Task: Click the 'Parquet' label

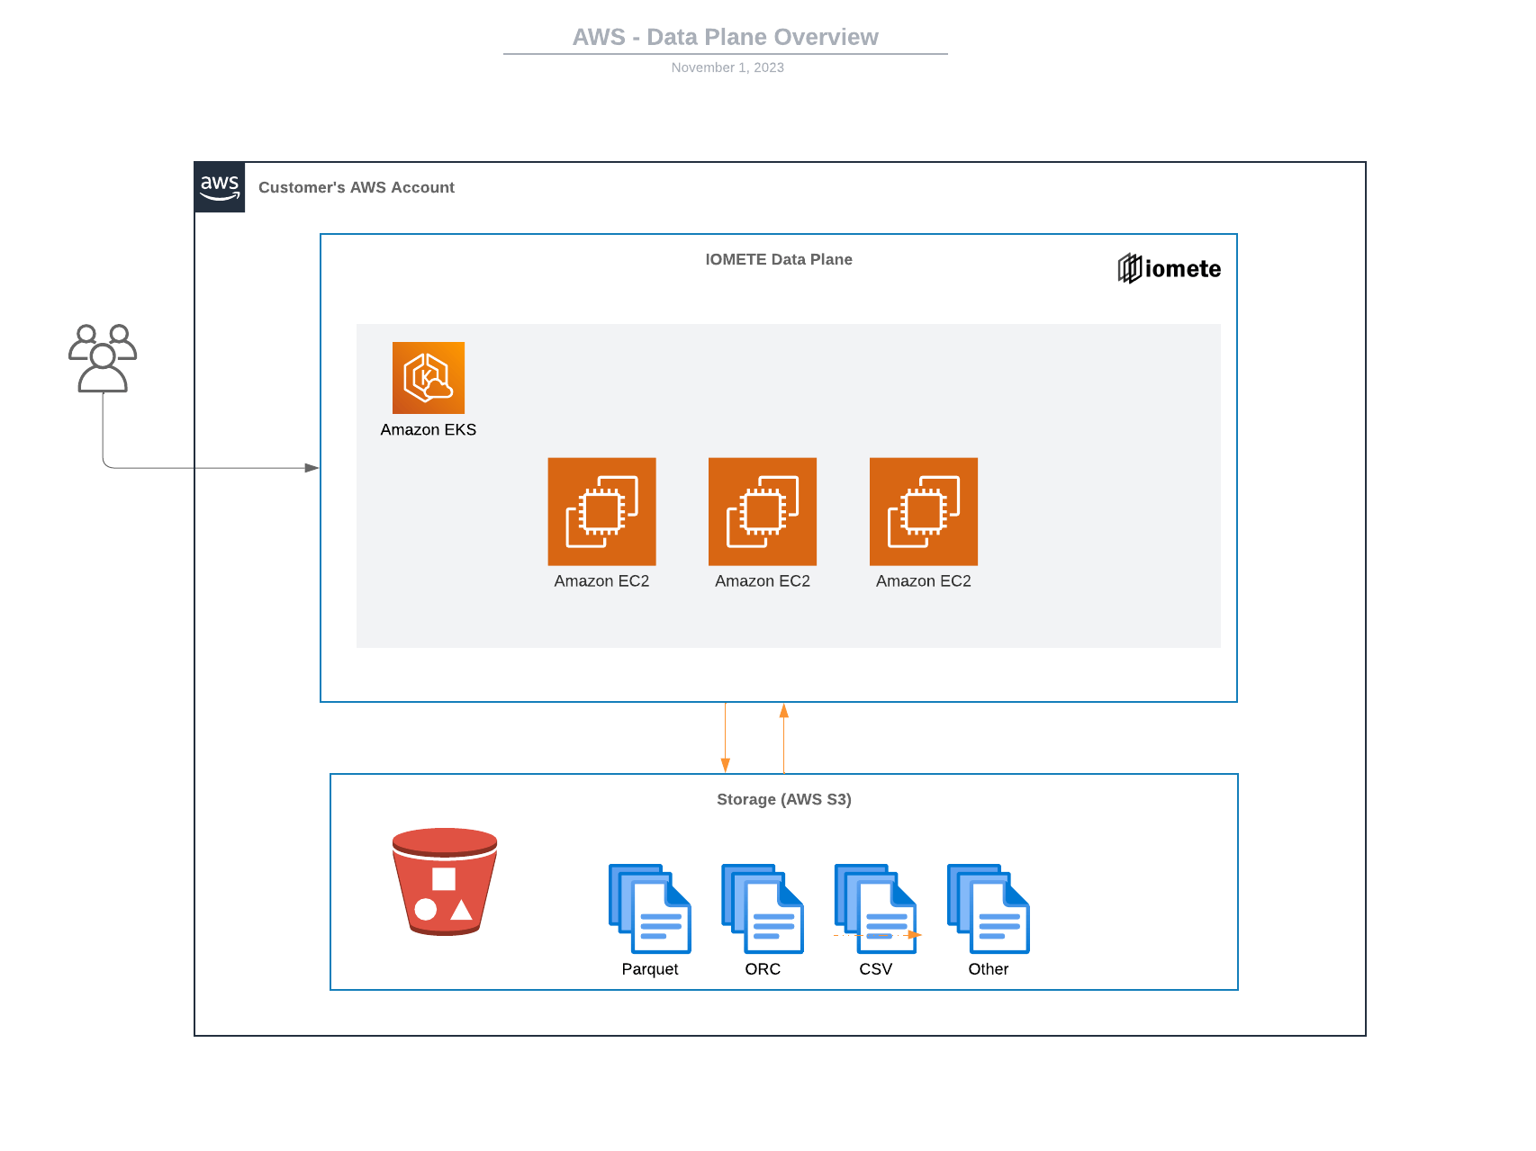Action: [x=650, y=969]
